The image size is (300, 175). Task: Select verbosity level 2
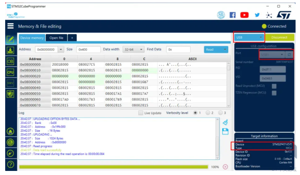point(208,113)
